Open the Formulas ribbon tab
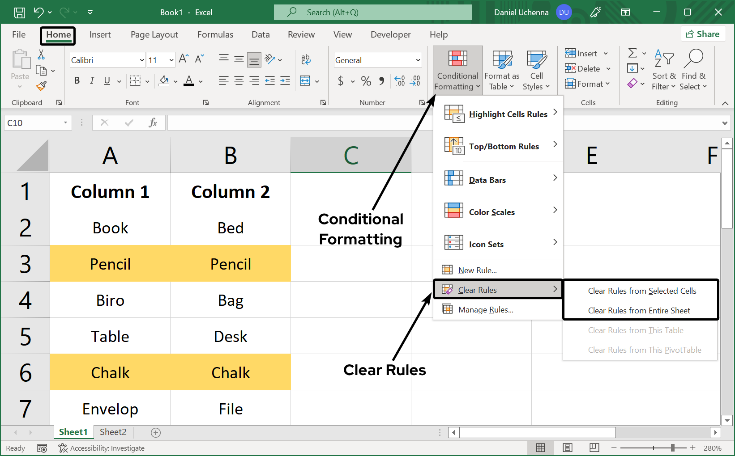This screenshot has width=735, height=456. [x=215, y=34]
